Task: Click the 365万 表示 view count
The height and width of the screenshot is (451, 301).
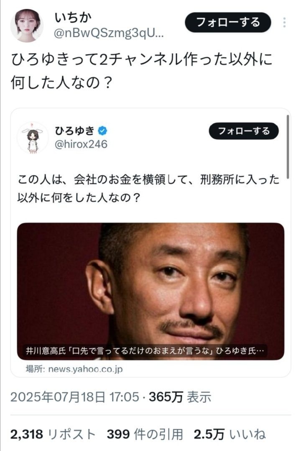Action: 180,397
